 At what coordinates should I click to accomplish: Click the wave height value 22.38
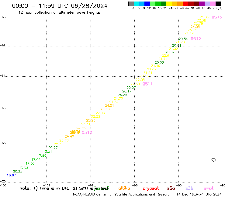click(201, 20)
